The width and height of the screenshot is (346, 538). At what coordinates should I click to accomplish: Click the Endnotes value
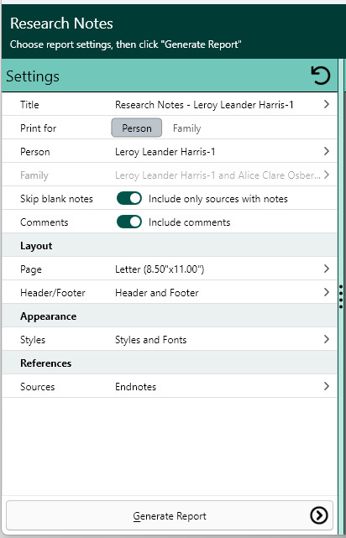pyautogui.click(x=135, y=387)
